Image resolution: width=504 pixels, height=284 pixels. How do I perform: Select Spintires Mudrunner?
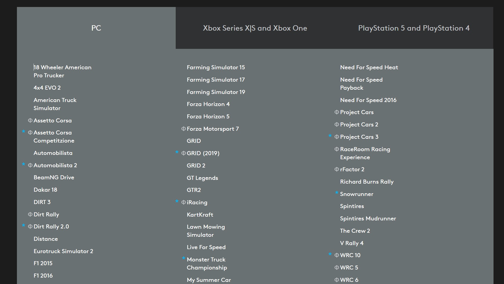pos(368,219)
